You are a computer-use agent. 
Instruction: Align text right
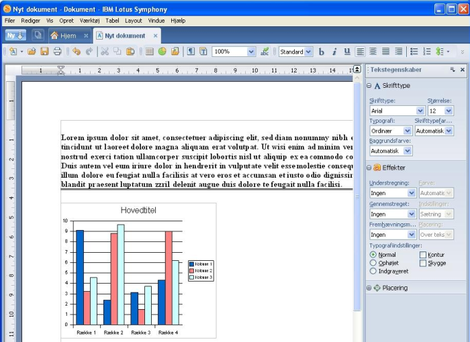pos(398,52)
